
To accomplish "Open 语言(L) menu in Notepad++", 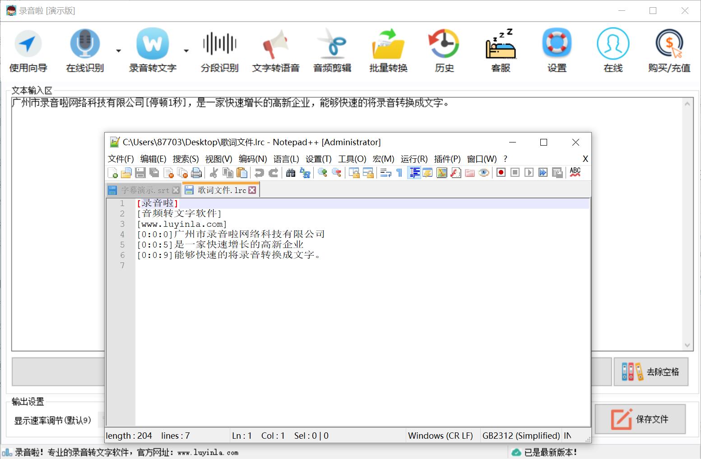I will [286, 159].
